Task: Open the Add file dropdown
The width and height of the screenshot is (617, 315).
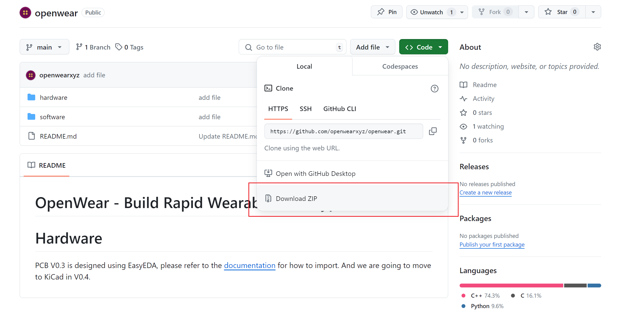Action: [372, 47]
